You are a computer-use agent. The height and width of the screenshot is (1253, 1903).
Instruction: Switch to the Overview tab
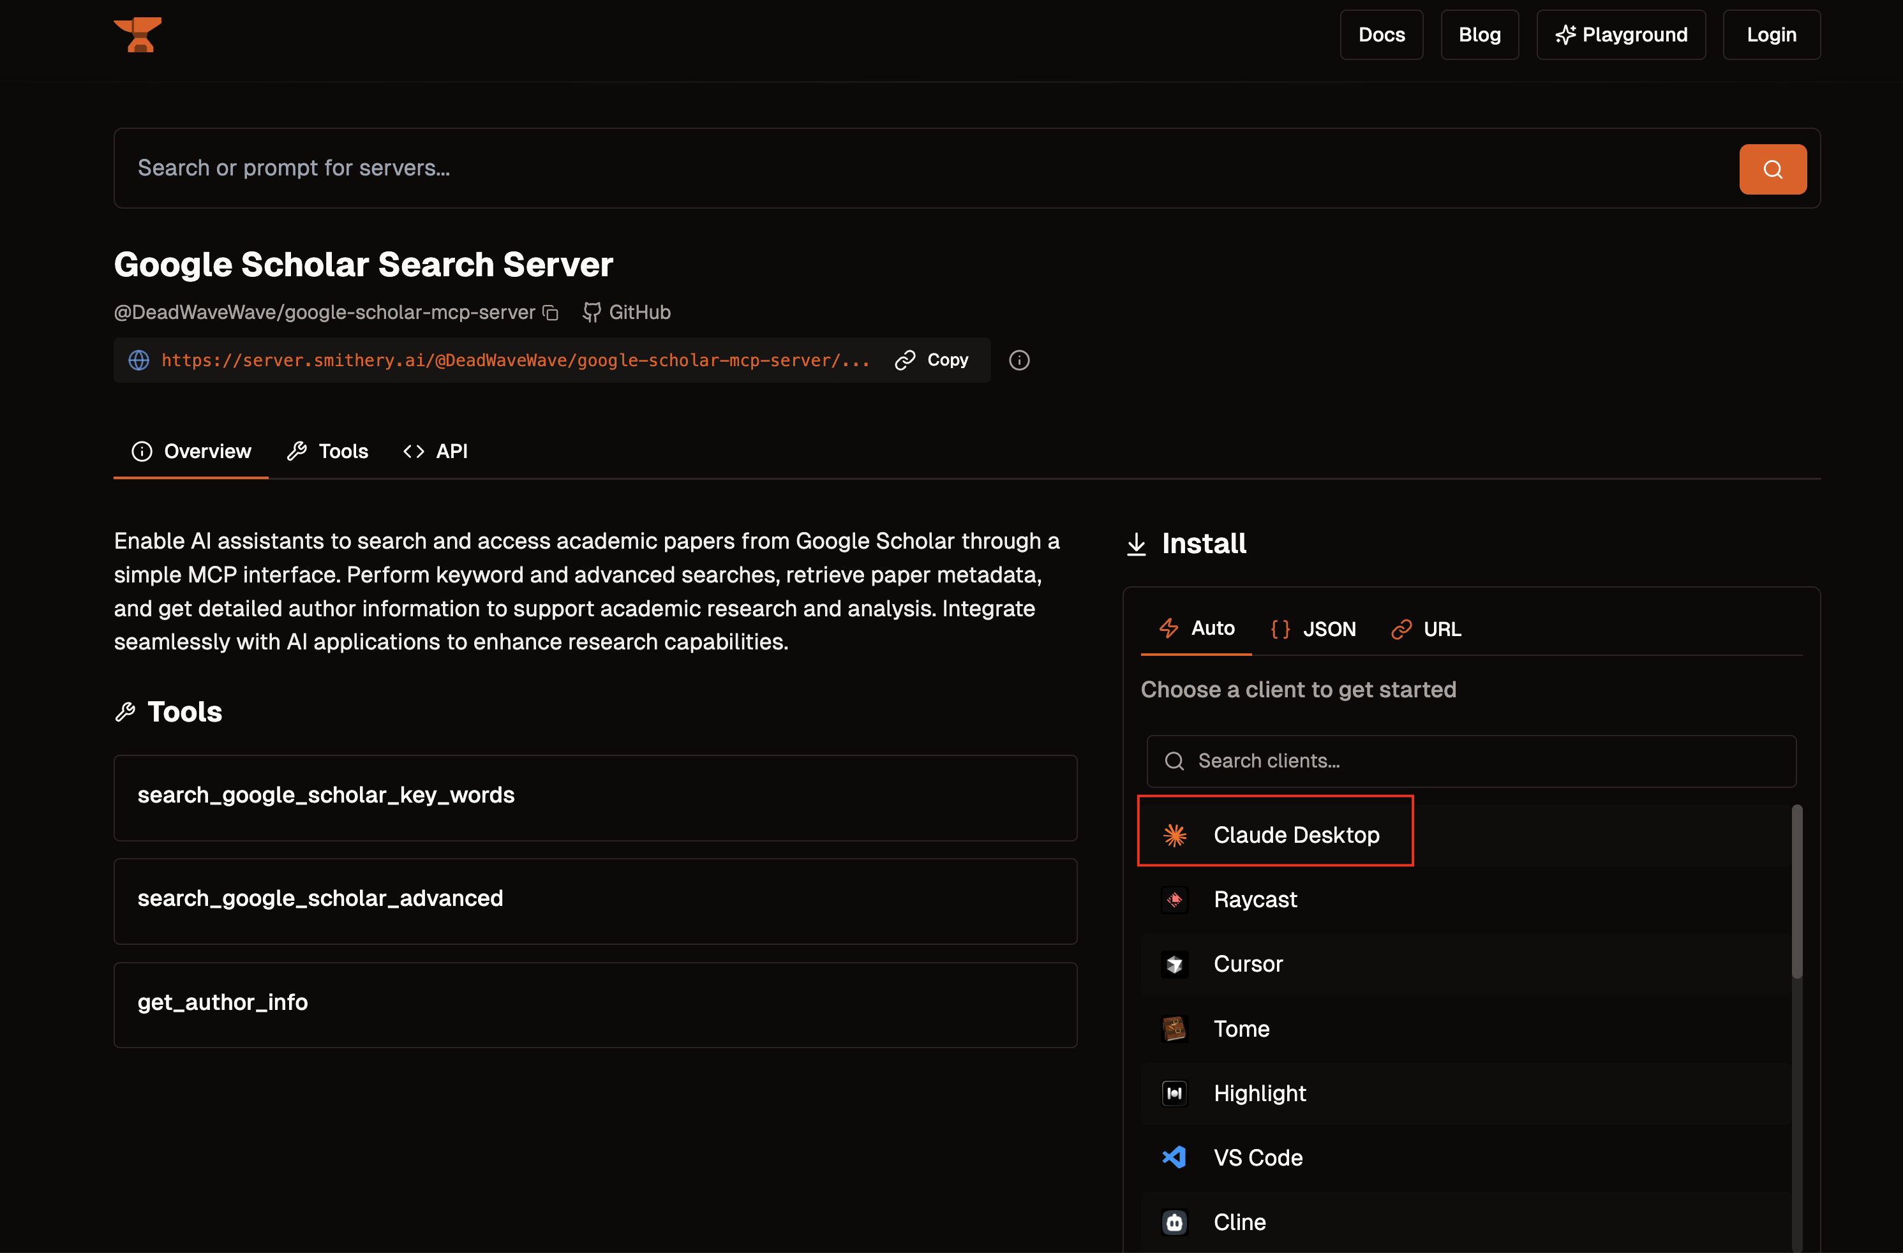[x=191, y=452]
